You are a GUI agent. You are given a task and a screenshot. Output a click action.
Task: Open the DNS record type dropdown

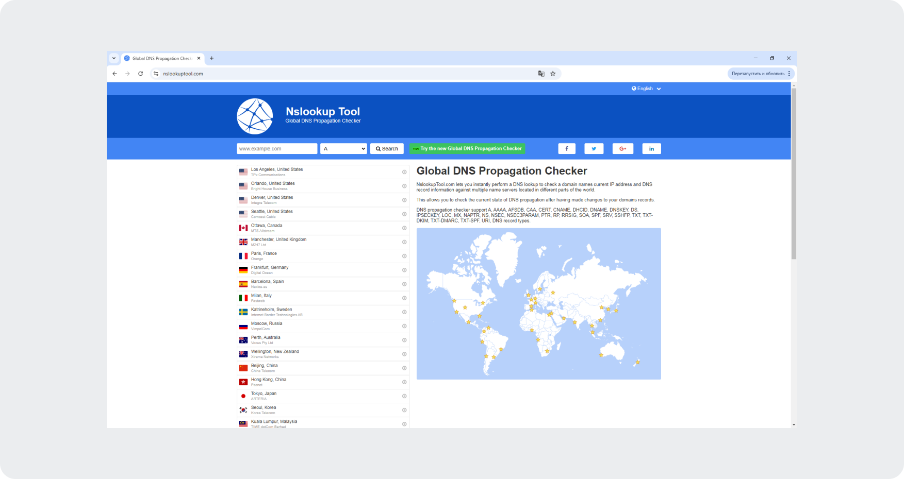(x=343, y=149)
